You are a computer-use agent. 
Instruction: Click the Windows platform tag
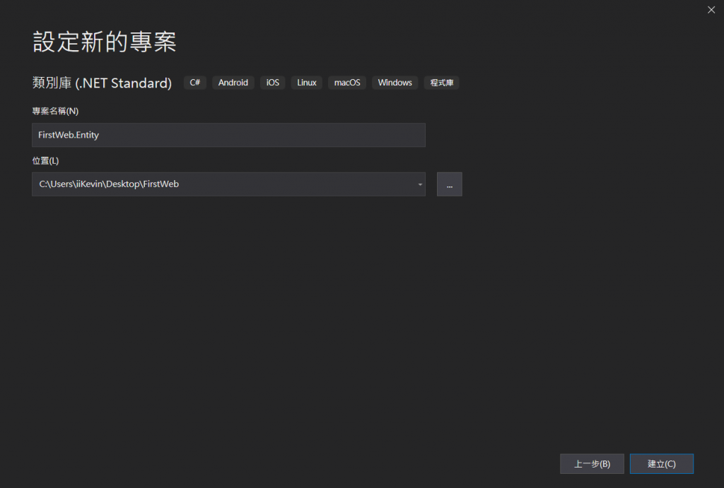tap(395, 83)
